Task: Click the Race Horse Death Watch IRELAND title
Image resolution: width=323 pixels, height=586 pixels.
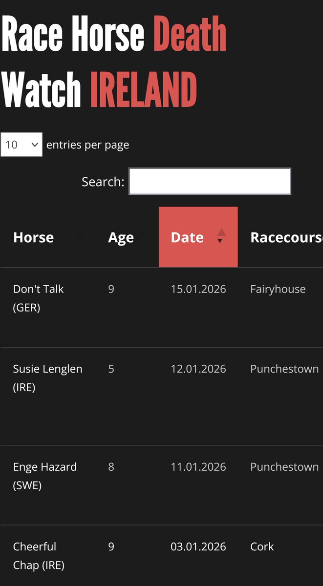Action: [x=114, y=62]
